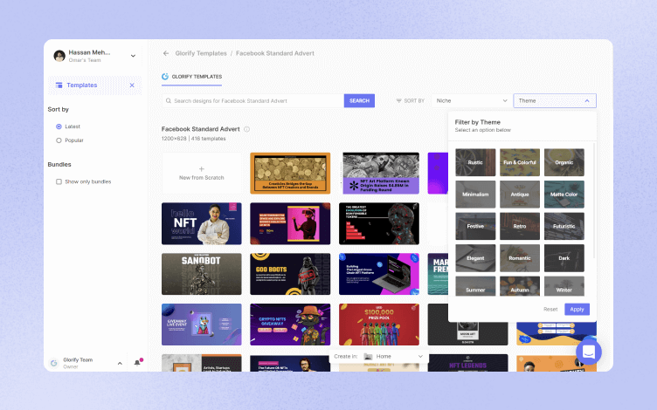The height and width of the screenshot is (410, 657).
Task: Click the theme list scrollbar
Action: pyautogui.click(x=593, y=201)
